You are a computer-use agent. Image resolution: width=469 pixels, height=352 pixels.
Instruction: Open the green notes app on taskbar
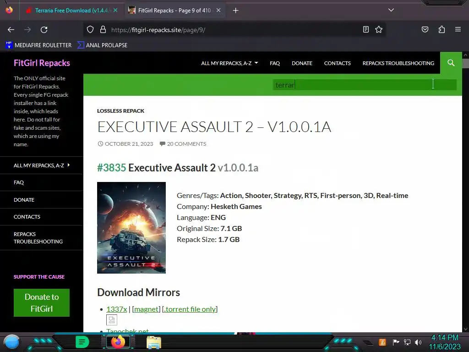pyautogui.click(x=82, y=342)
